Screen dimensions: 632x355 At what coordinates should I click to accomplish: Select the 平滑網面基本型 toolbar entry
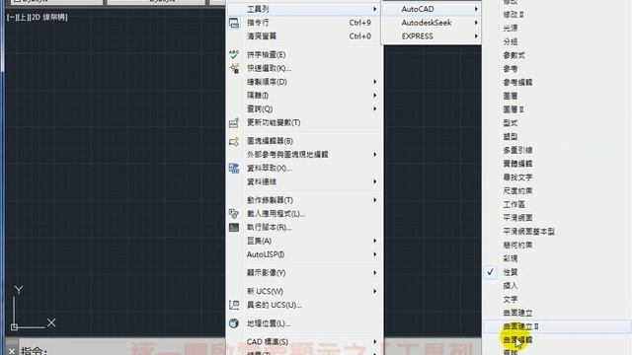click(x=529, y=232)
